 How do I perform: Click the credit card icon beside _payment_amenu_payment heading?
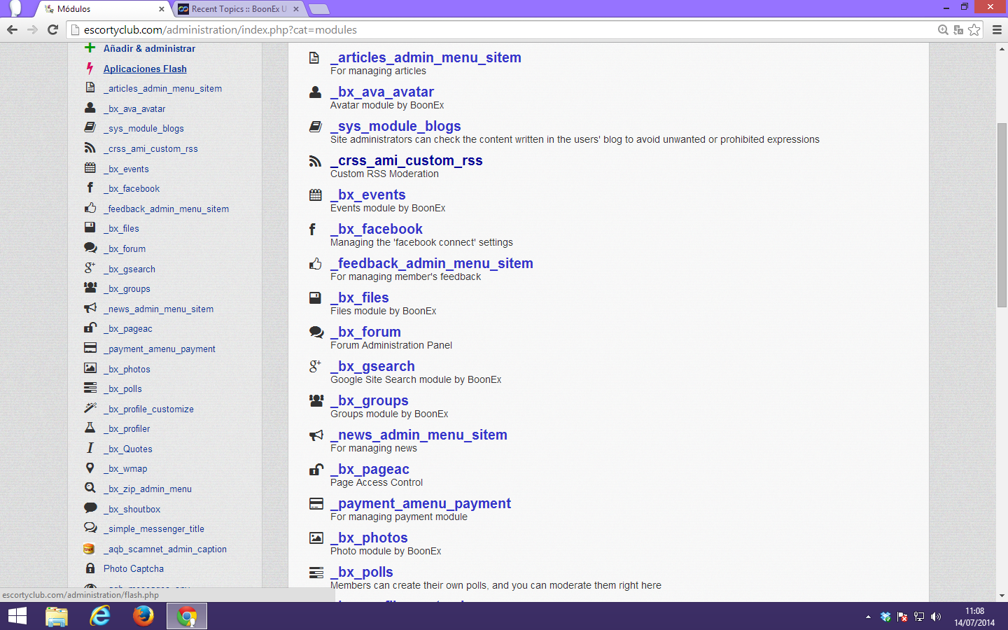(x=316, y=504)
